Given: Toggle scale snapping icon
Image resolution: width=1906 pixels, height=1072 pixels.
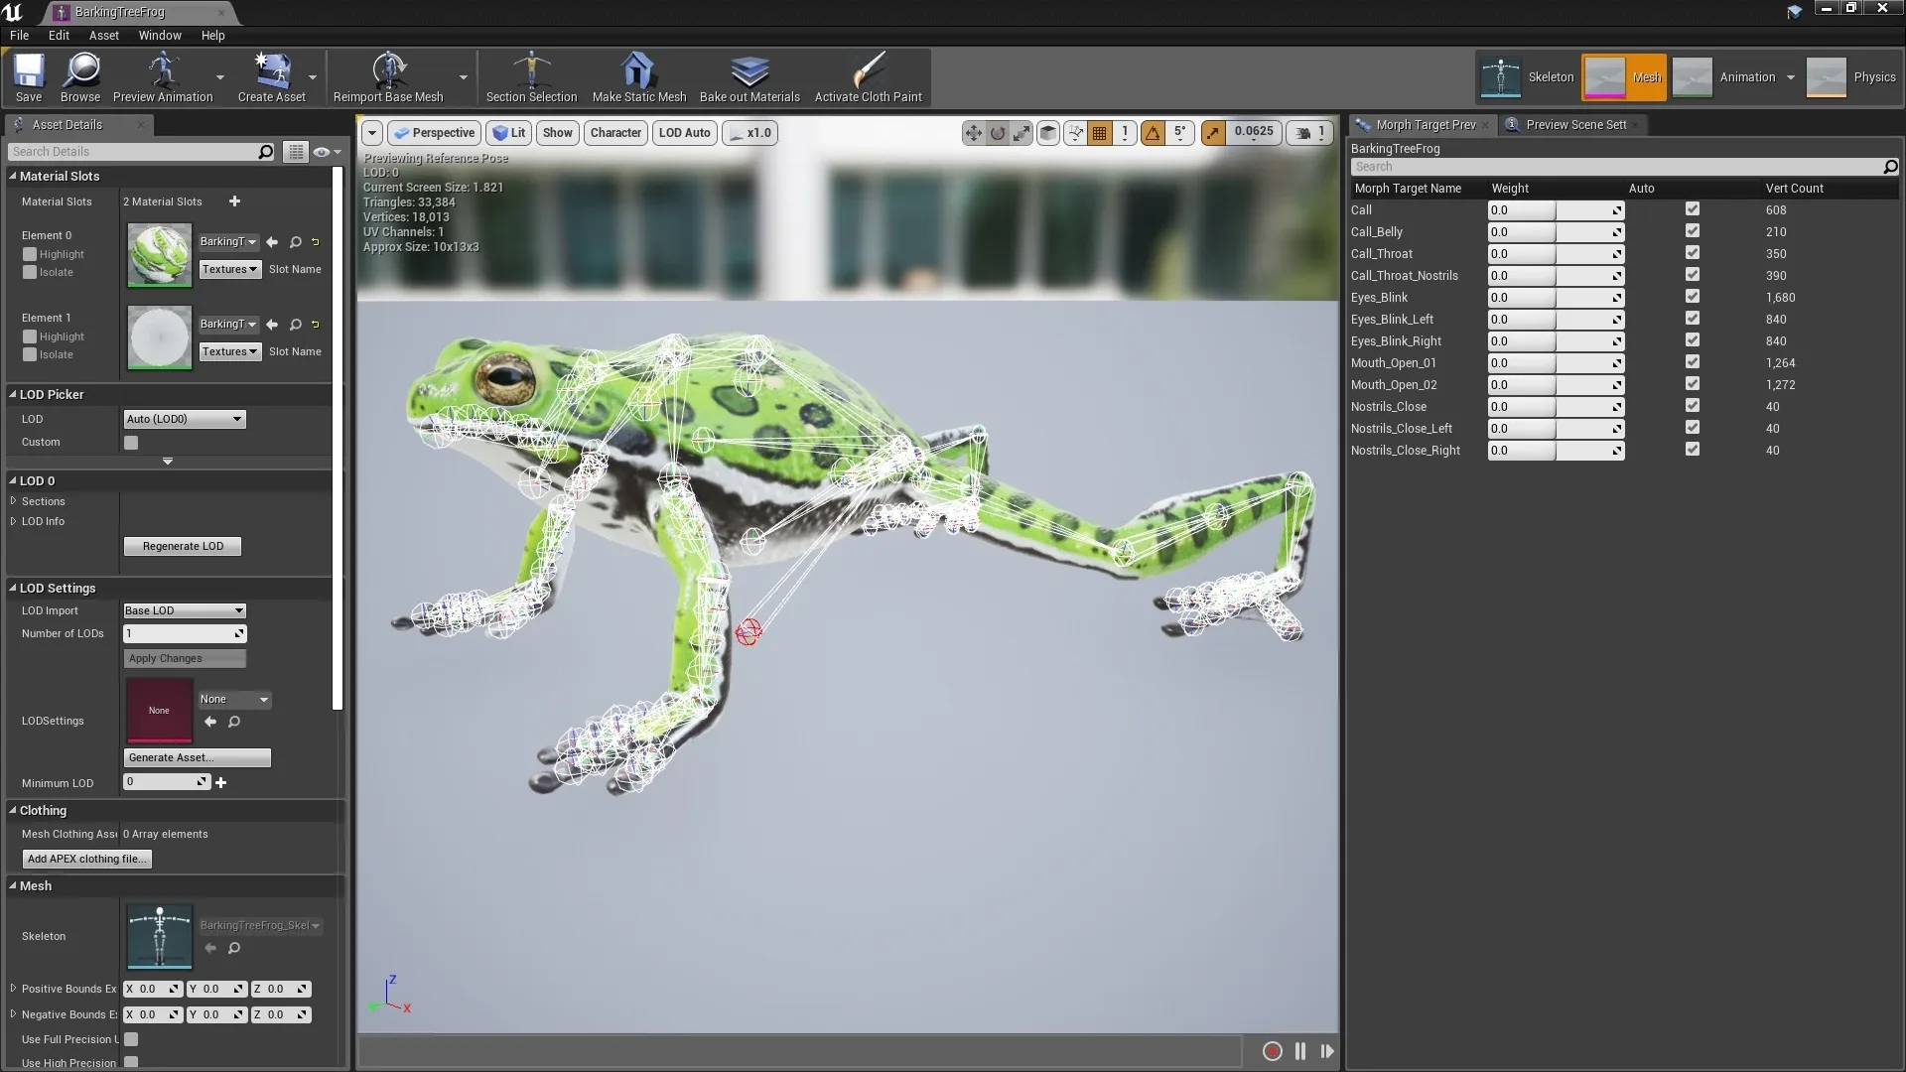Looking at the screenshot, I should click(x=1213, y=133).
